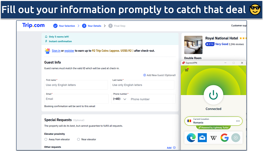
Task: Click the Trip.com logo
Action: 33,25
